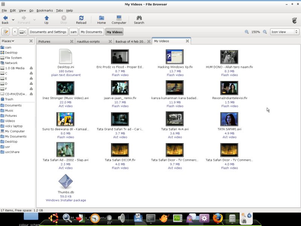The image size is (301, 226).
Task: Toggle text-based location entry pencil button
Action: click(x=6, y=32)
